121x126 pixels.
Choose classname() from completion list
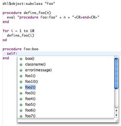pos(35,64)
